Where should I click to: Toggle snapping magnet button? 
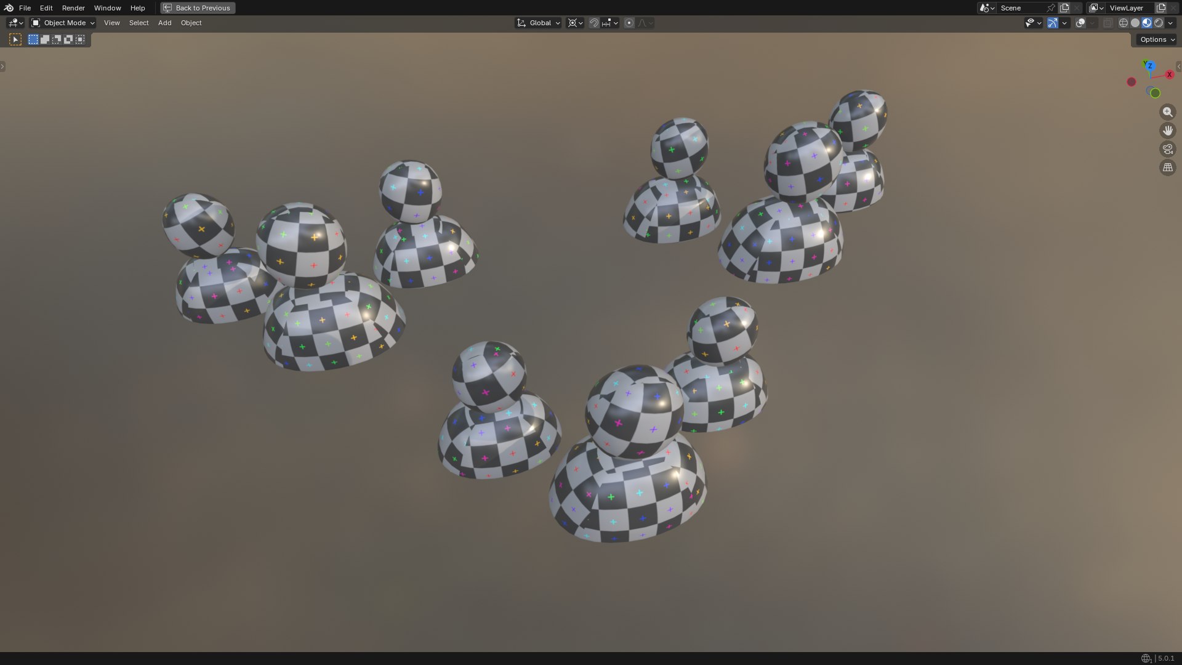coord(593,23)
